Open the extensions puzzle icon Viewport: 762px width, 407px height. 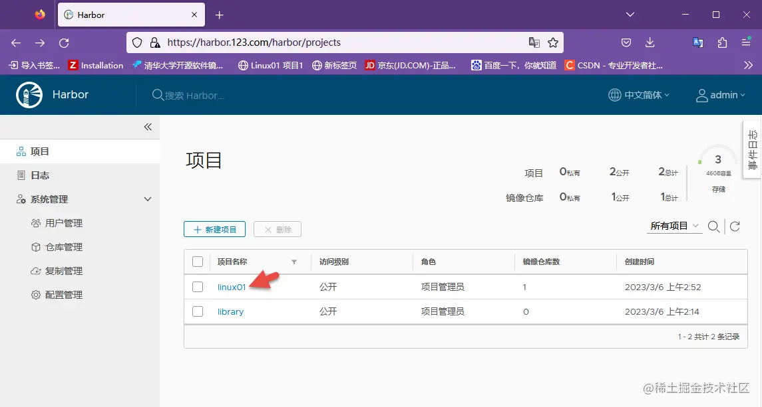(722, 42)
